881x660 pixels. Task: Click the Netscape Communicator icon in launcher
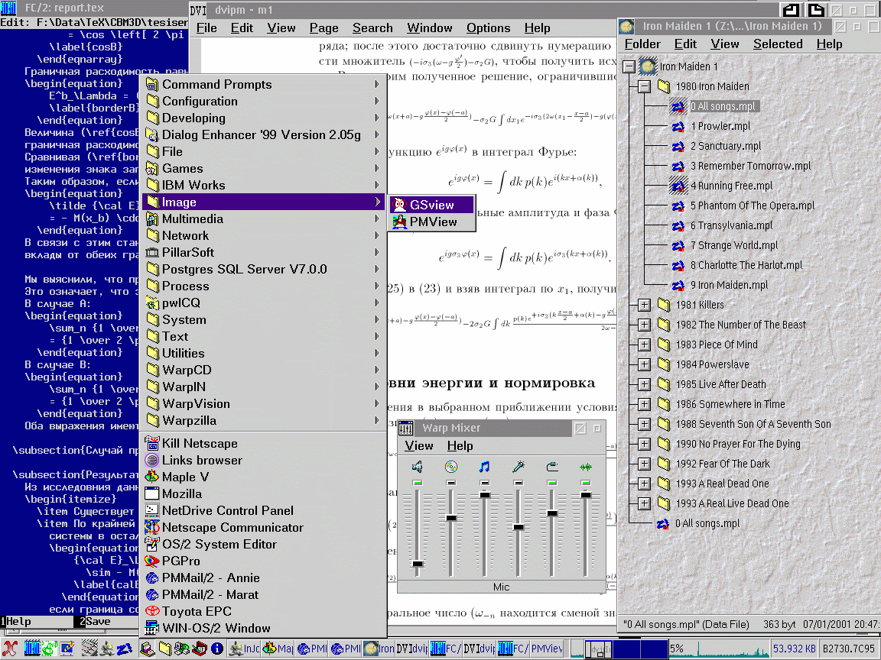(152, 528)
